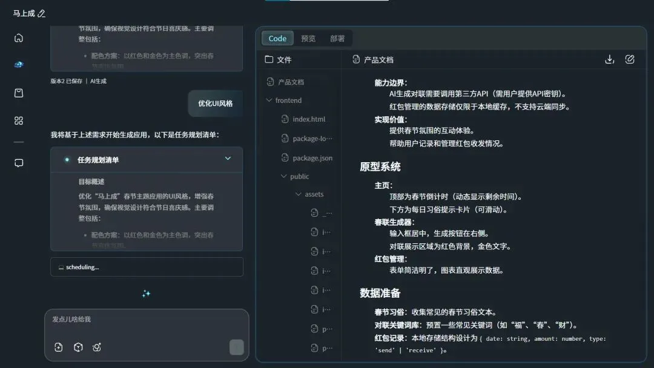The width and height of the screenshot is (654, 368).
Task: Click the scheduling... status row
Action: coord(147,267)
